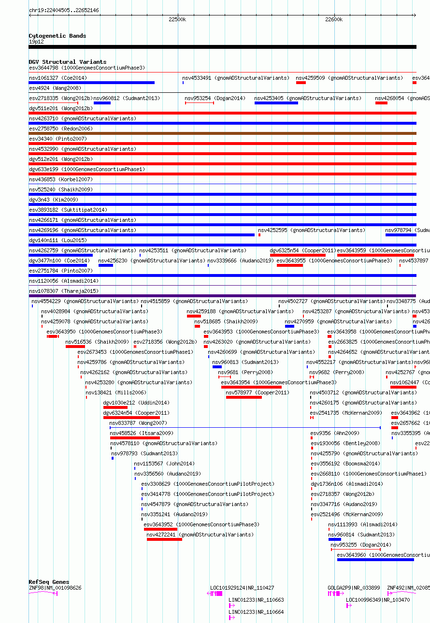The width and height of the screenshot is (430, 623).
Task: Click the 19p12 cytogenetic band bar
Action: (x=223, y=47)
